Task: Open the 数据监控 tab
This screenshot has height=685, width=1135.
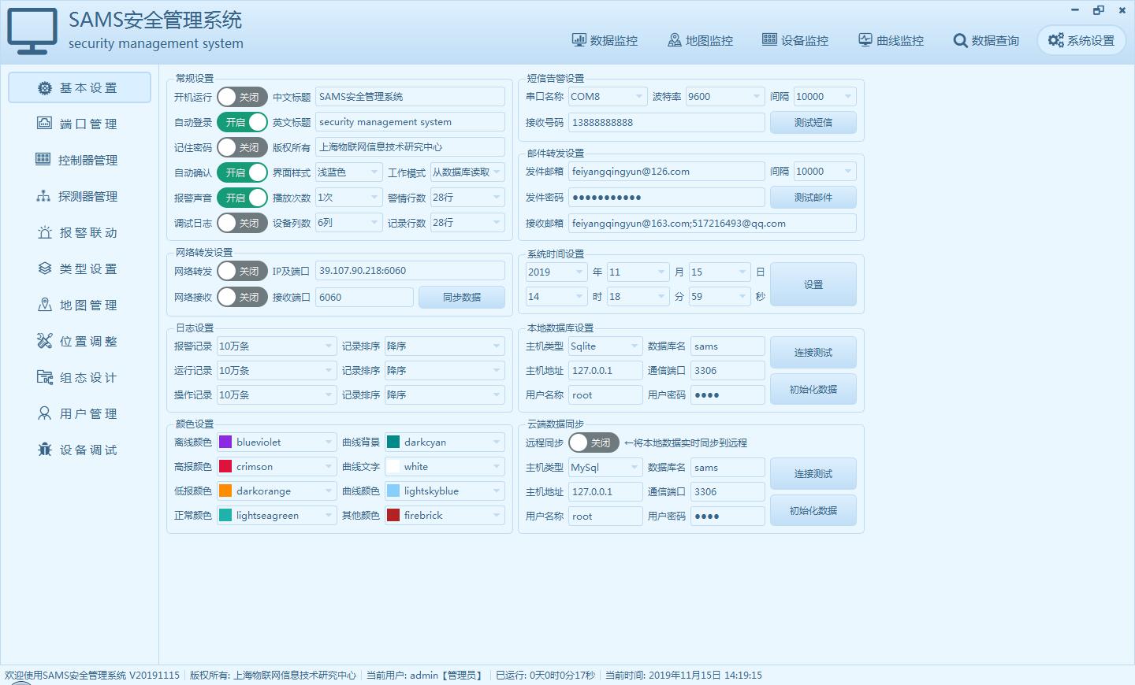Action: [605, 40]
